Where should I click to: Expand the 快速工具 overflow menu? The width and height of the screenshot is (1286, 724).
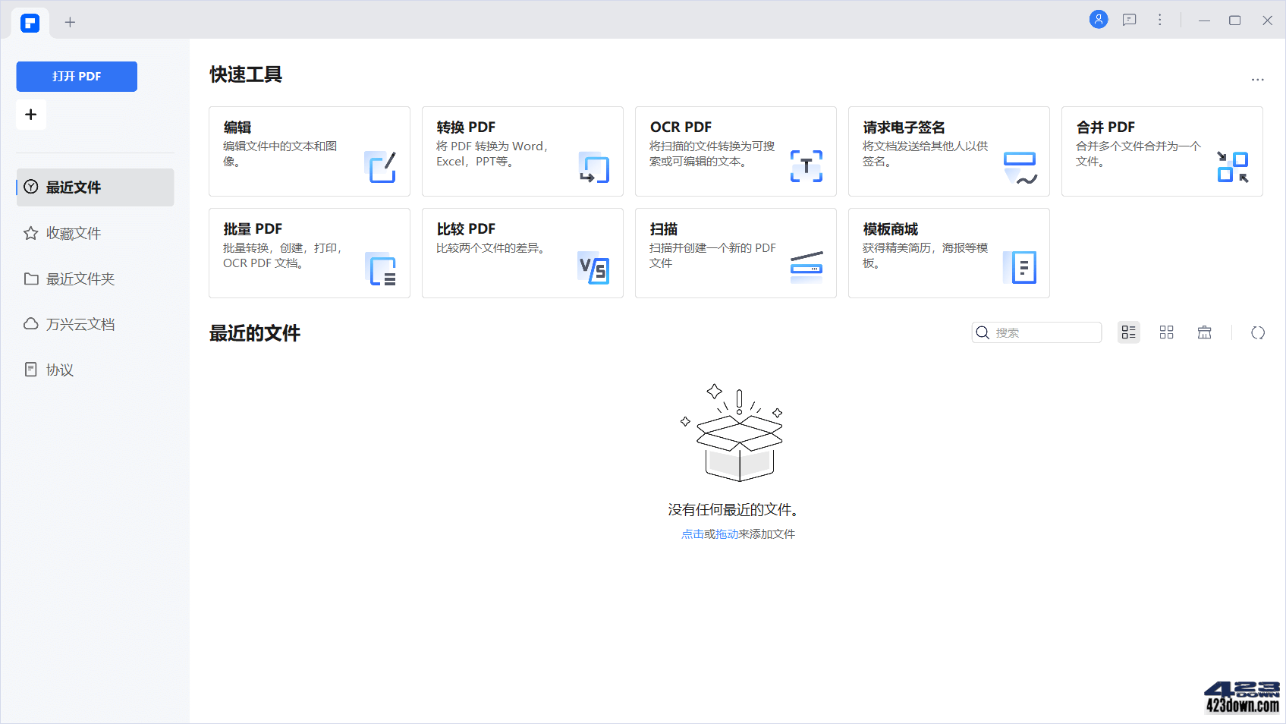[1257, 80]
